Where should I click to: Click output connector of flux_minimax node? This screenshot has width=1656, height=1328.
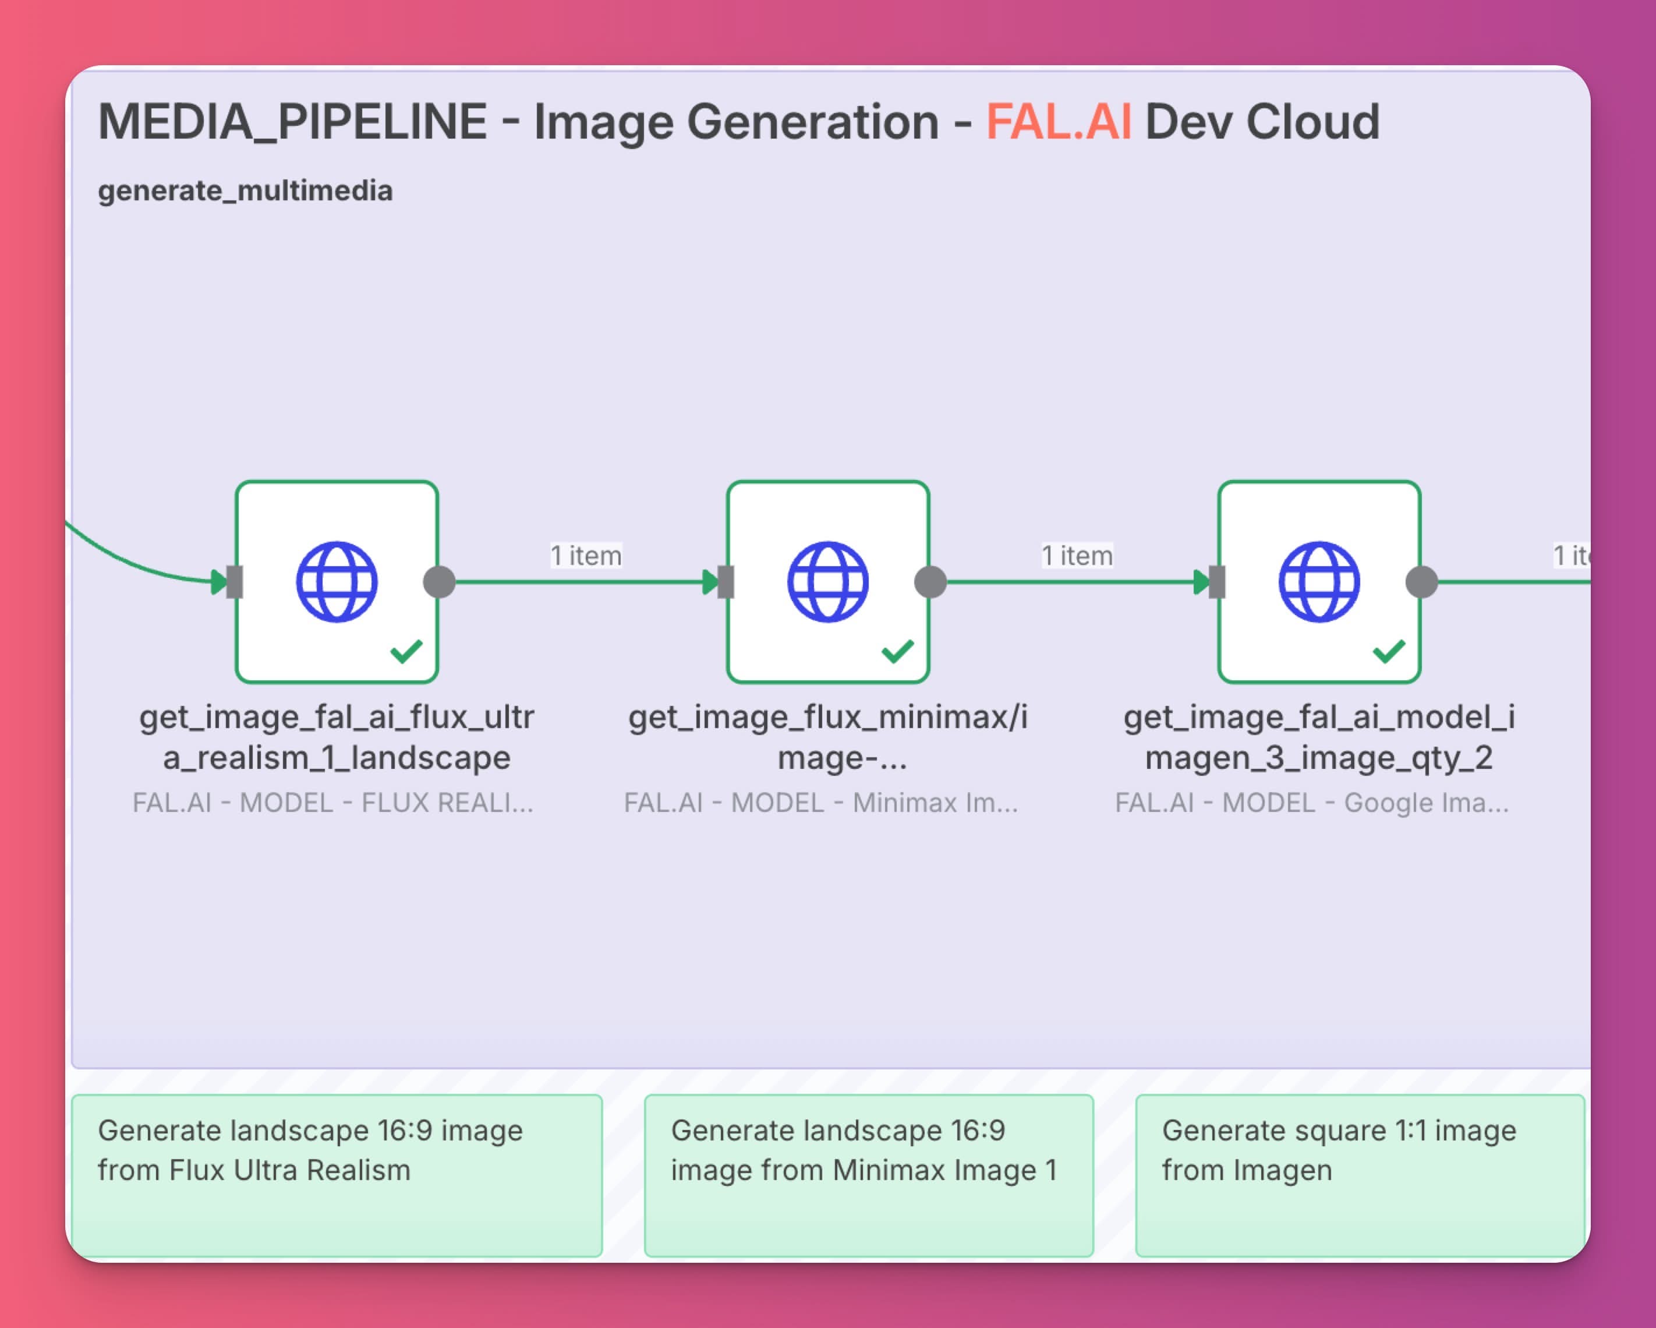tap(930, 582)
